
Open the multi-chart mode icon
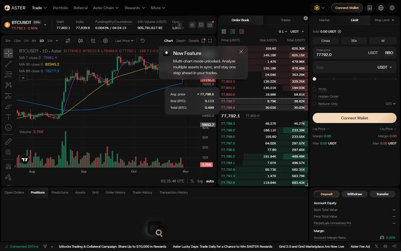[x=204, y=41]
